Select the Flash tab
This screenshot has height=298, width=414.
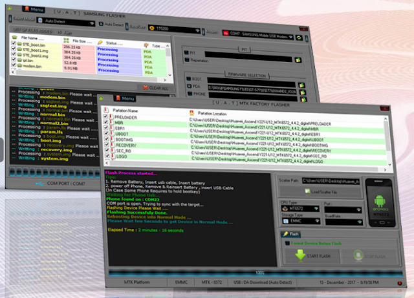pyautogui.click(x=290, y=233)
